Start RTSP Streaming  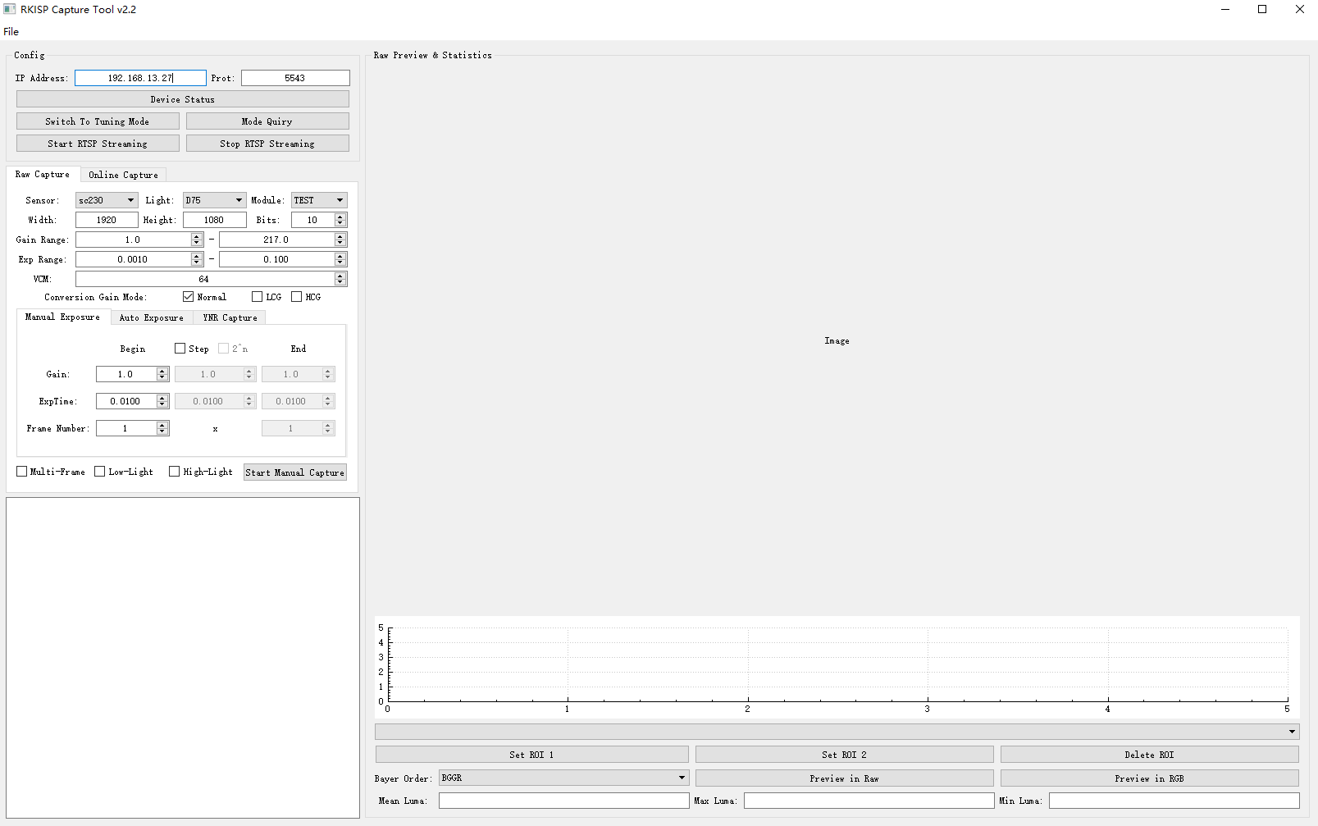click(x=98, y=144)
